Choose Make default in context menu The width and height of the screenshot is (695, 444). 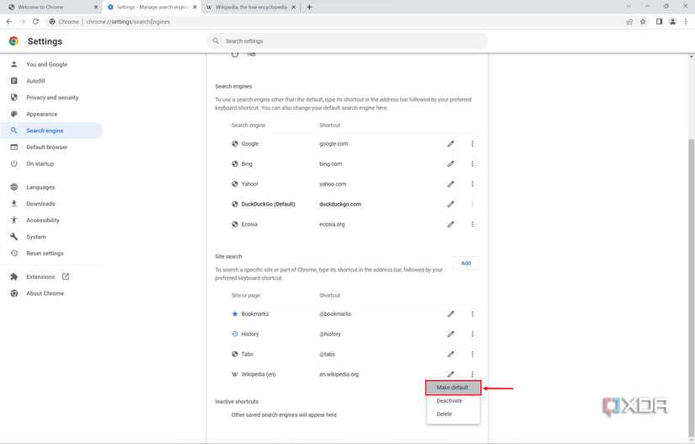(453, 388)
